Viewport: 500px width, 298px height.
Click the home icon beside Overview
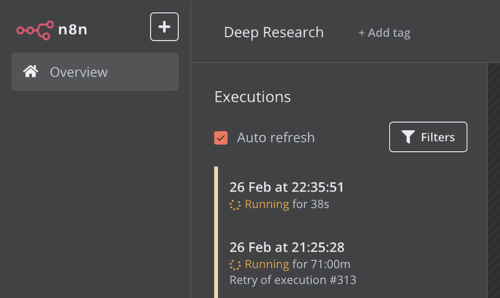(30, 72)
